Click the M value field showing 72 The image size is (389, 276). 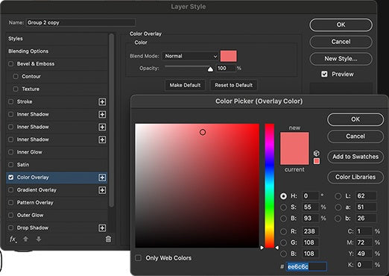(x=364, y=242)
